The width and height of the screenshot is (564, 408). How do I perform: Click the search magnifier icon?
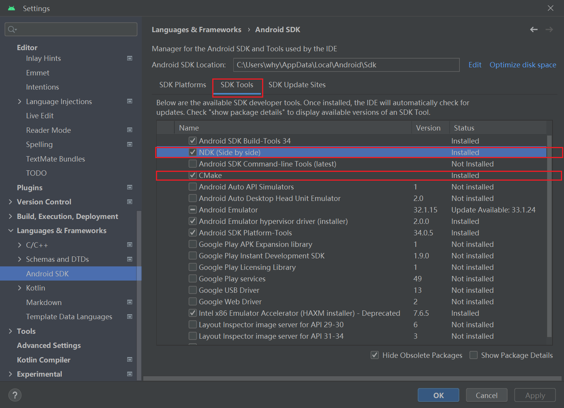(12, 29)
